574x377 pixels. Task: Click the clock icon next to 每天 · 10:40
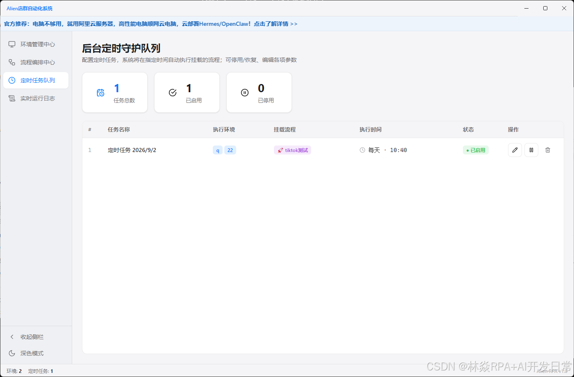tap(362, 150)
